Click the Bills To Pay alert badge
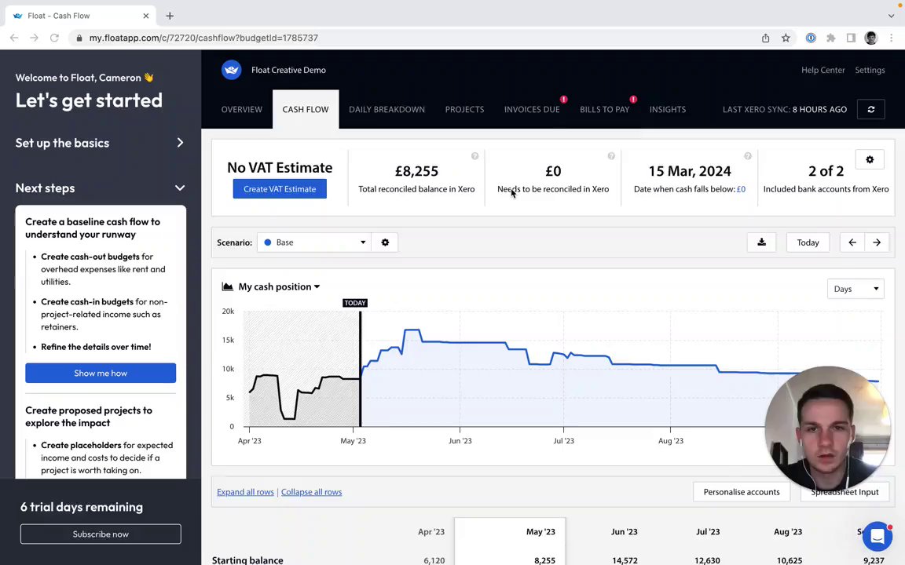The height and width of the screenshot is (565, 905). click(x=633, y=99)
